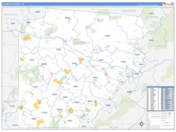This screenshot has width=176, height=132.
Task: Click the map title 'CLEARFIELD COUNTY, PA'
Action: [x=13, y=4]
